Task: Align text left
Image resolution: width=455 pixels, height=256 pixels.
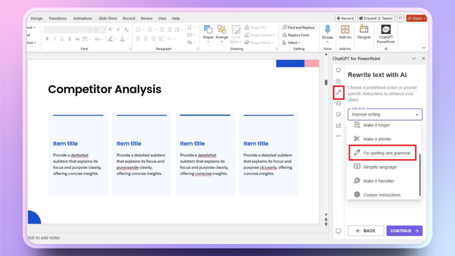Action: 138,39
